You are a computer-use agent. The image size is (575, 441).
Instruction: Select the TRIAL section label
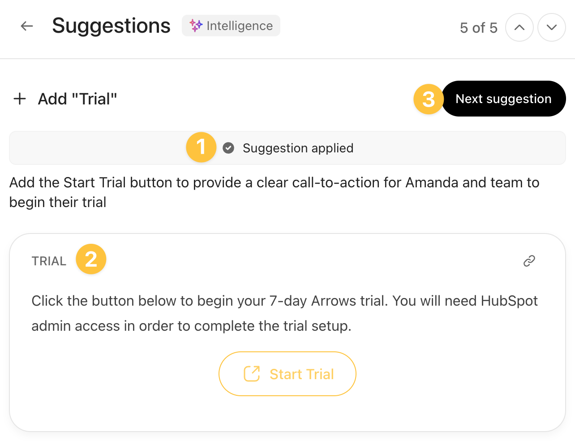(x=49, y=261)
